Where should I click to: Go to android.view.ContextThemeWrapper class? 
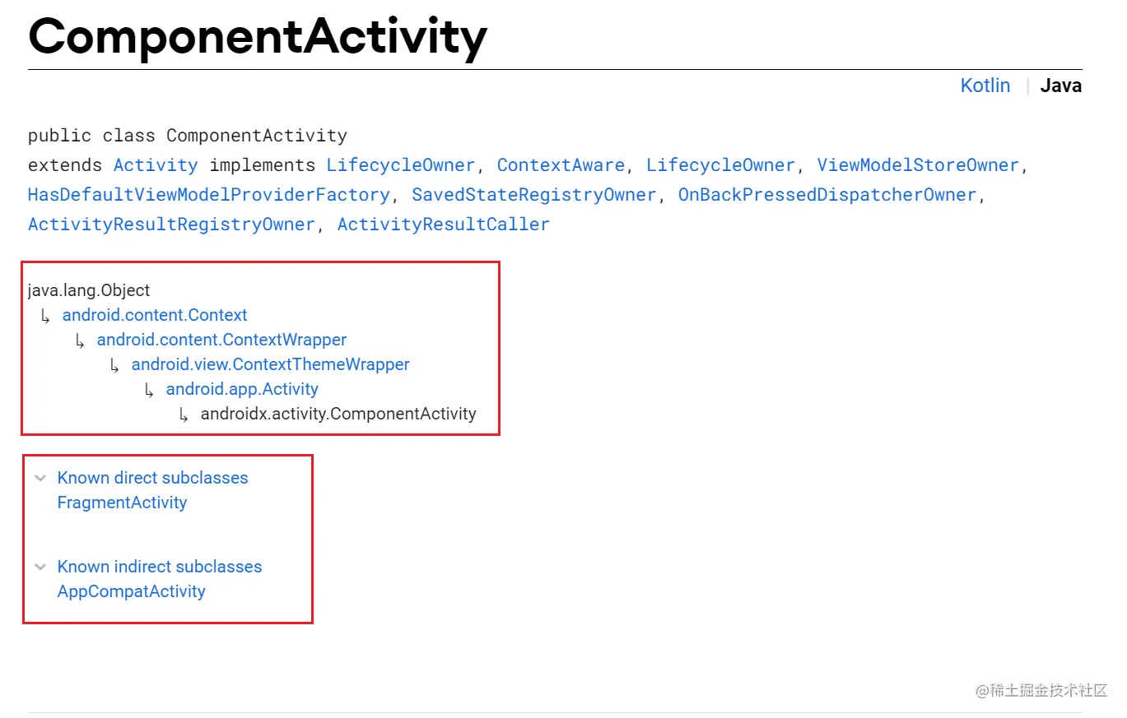[270, 364]
